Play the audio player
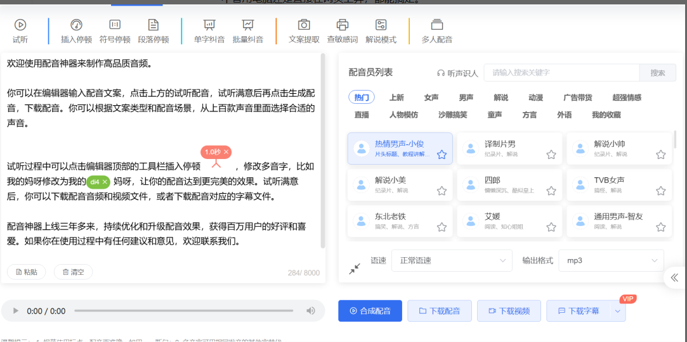This screenshot has width=687, height=342. tap(16, 311)
